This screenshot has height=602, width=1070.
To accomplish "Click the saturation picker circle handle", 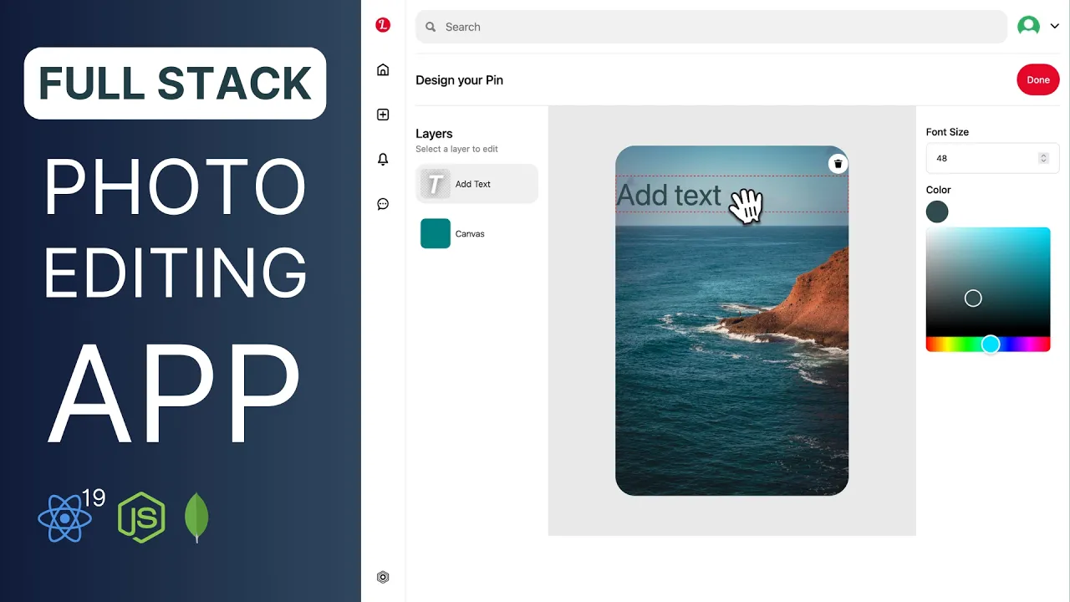I will click(x=973, y=298).
